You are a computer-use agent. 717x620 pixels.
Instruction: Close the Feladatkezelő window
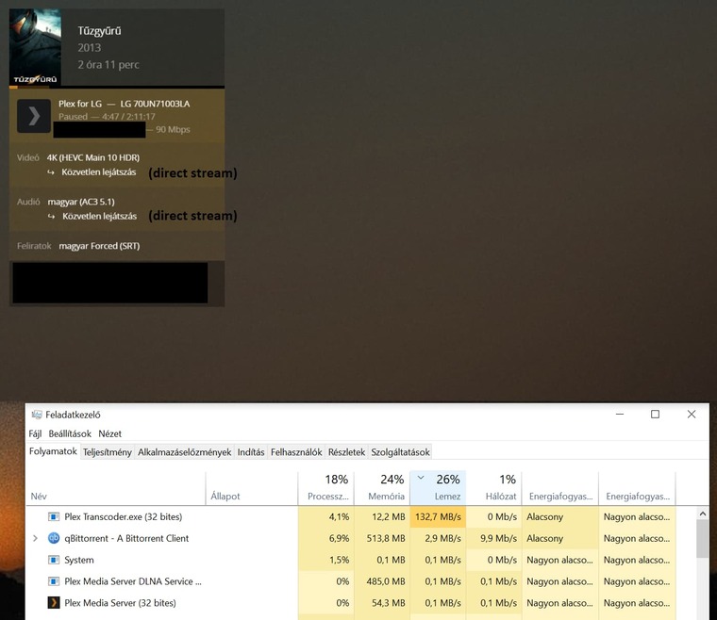(692, 414)
